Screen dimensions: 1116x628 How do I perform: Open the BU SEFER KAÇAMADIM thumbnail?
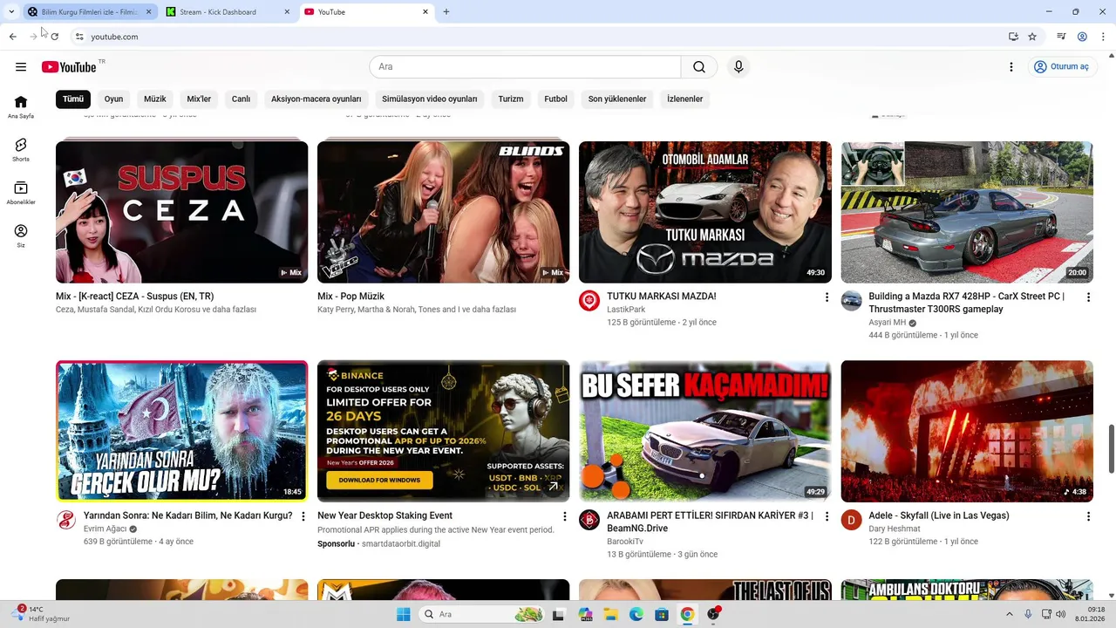[705, 432]
